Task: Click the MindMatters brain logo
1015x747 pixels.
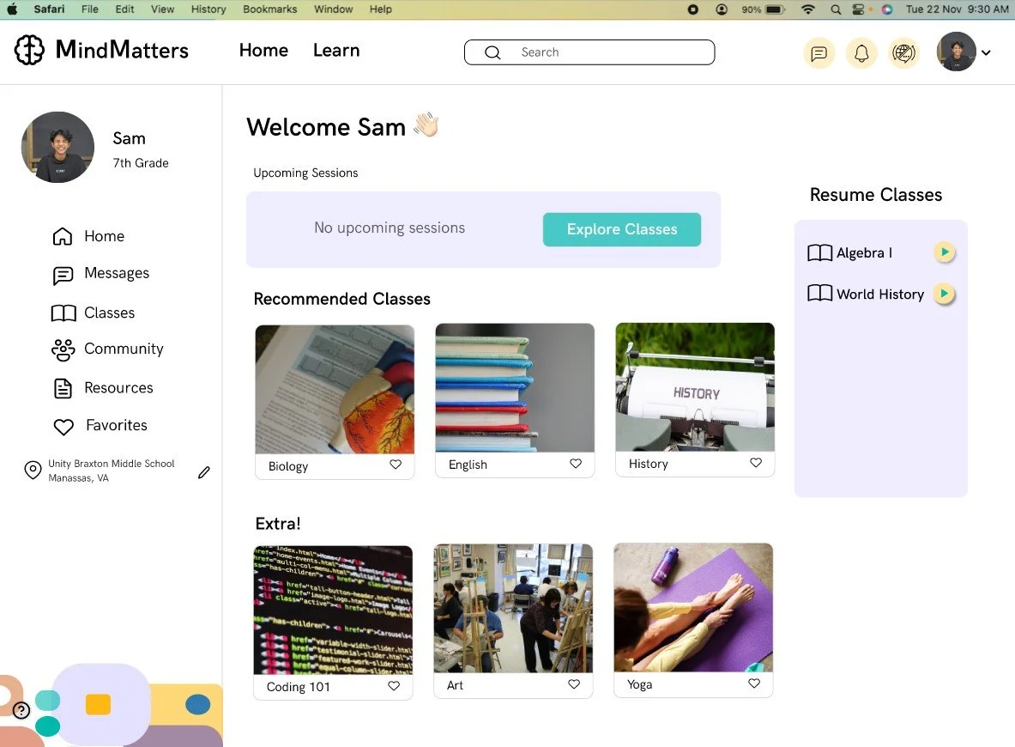Action: 29,50
